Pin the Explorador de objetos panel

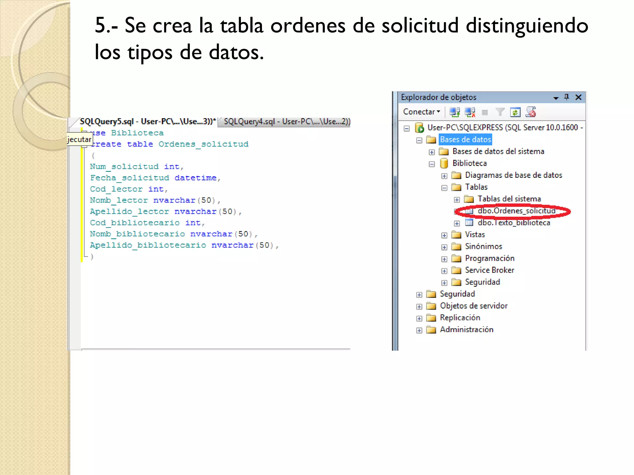[x=567, y=97]
